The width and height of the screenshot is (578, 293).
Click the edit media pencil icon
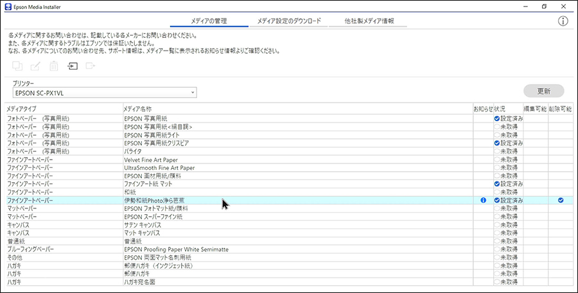coord(35,66)
